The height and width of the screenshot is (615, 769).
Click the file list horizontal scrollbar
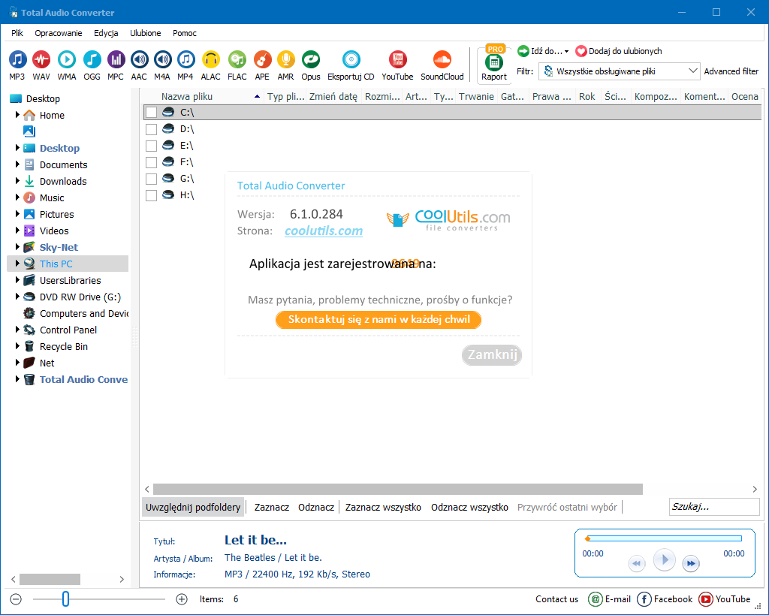pos(398,489)
